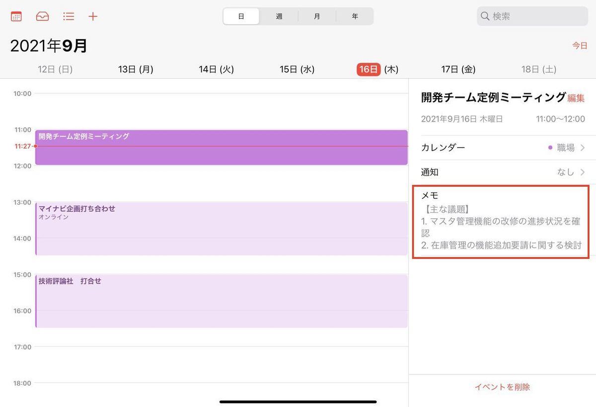This screenshot has width=596, height=407.
Task: Click the カレンダー row label
Action: point(443,148)
